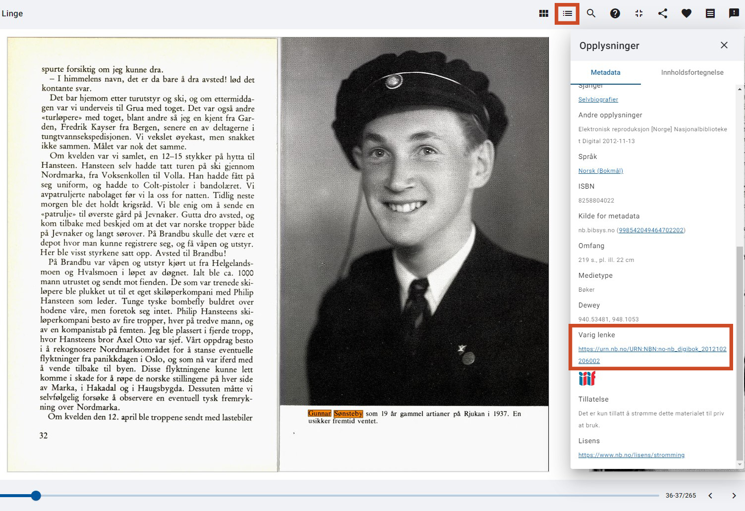Click the Tillatelse label
745x511 pixels.
tap(593, 399)
